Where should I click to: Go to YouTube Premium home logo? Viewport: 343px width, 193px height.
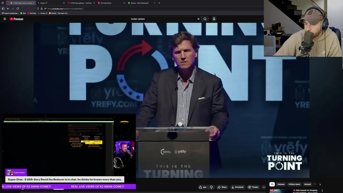tap(16, 19)
